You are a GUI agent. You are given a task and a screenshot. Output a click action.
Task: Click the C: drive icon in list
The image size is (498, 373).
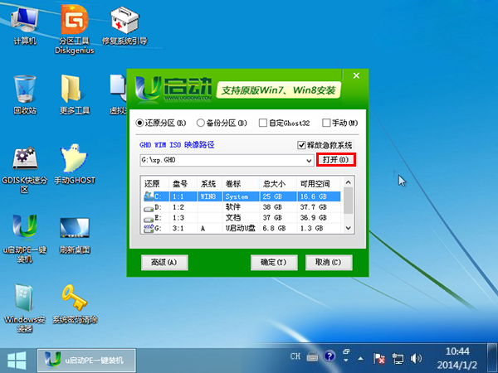(149, 196)
